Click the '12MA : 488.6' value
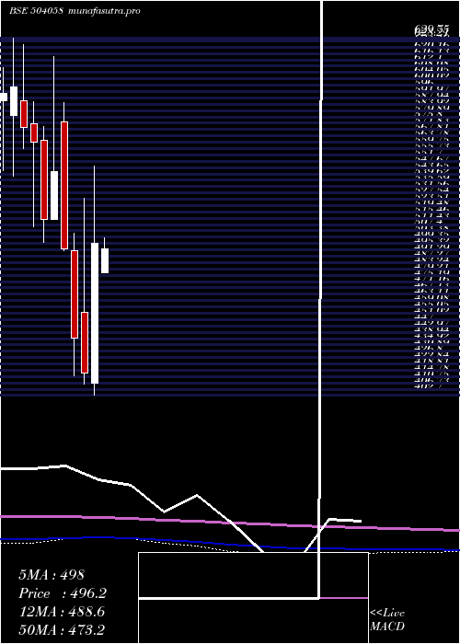This screenshot has width=460, height=644. pos(62,612)
